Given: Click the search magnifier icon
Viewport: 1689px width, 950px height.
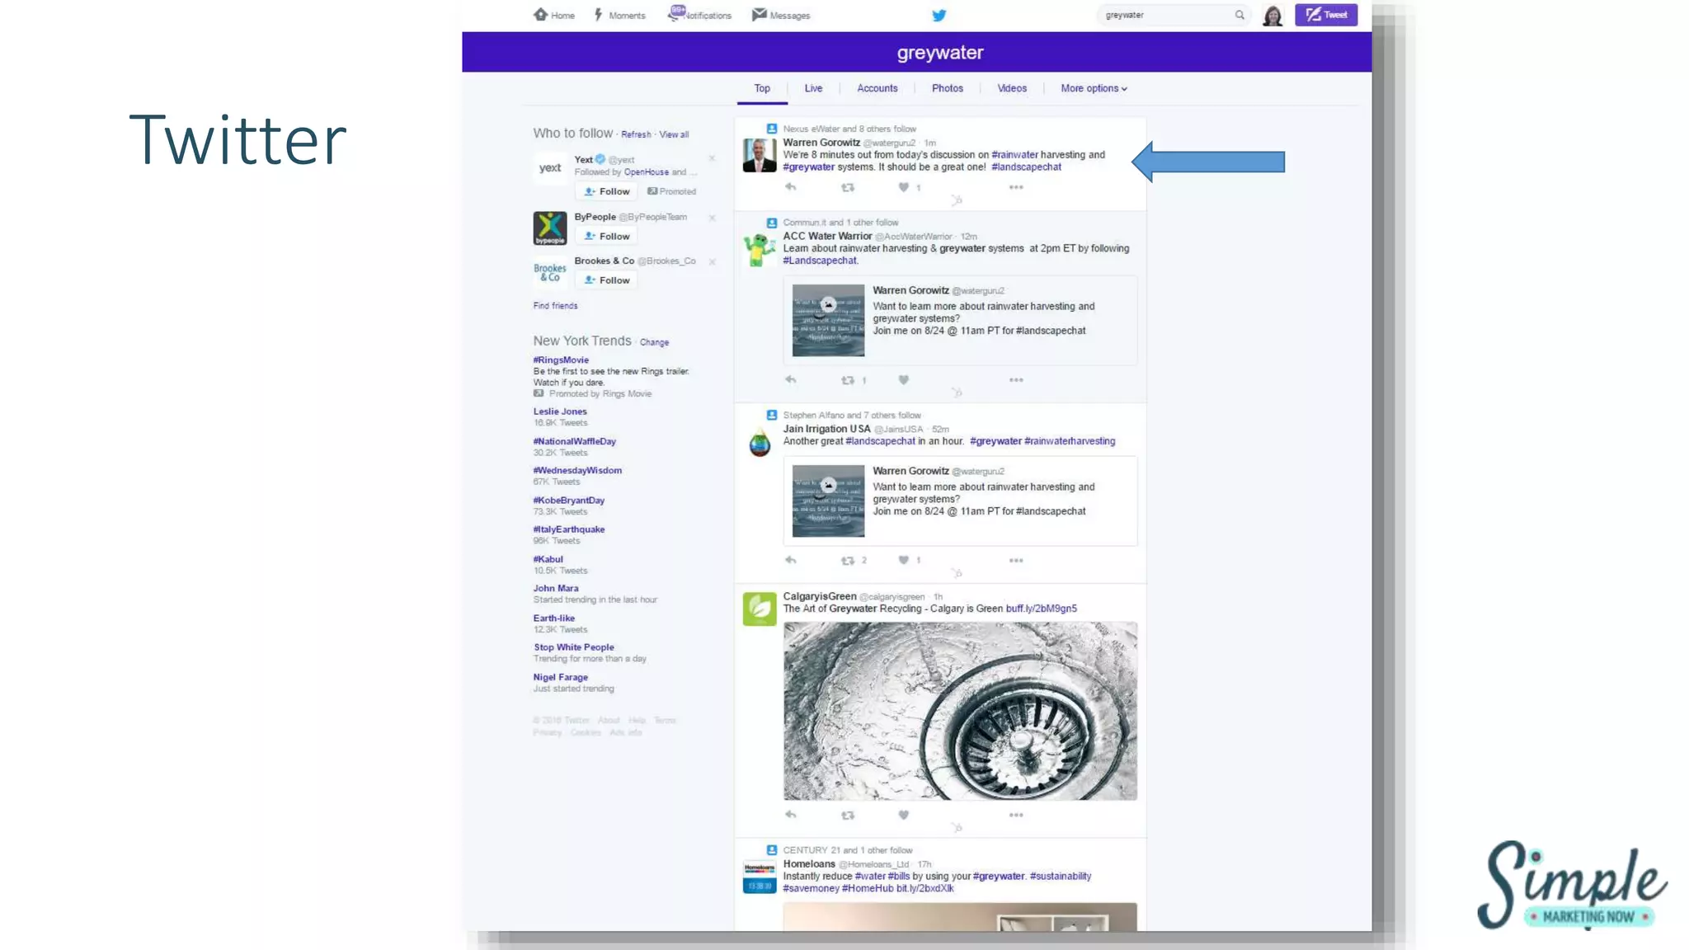Looking at the screenshot, I should [1240, 15].
